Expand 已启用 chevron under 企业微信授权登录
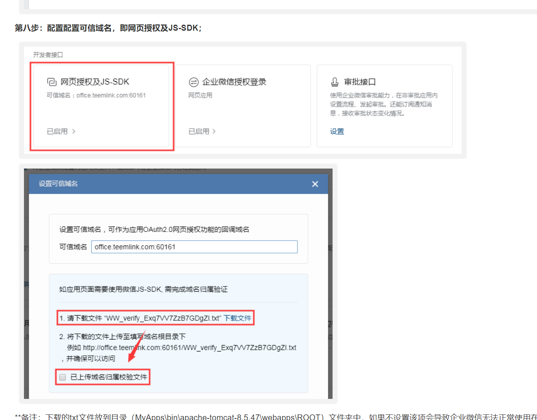Image resolution: width=537 pixels, height=420 pixels. pos(214,131)
